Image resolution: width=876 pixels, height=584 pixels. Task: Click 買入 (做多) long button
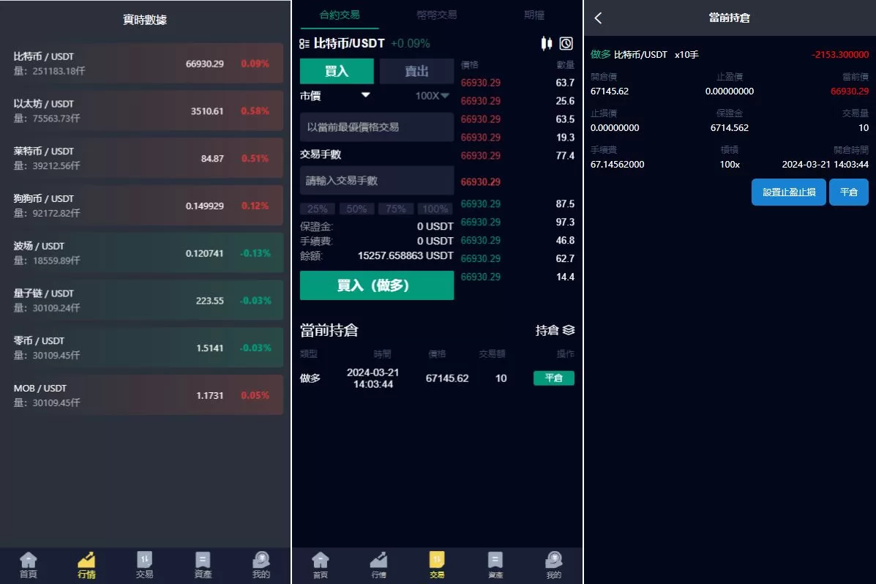point(377,285)
